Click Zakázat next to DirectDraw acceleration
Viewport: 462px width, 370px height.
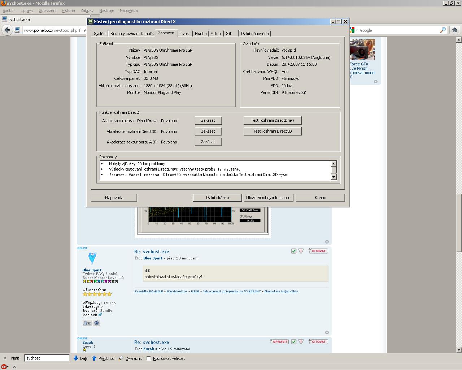pos(208,121)
